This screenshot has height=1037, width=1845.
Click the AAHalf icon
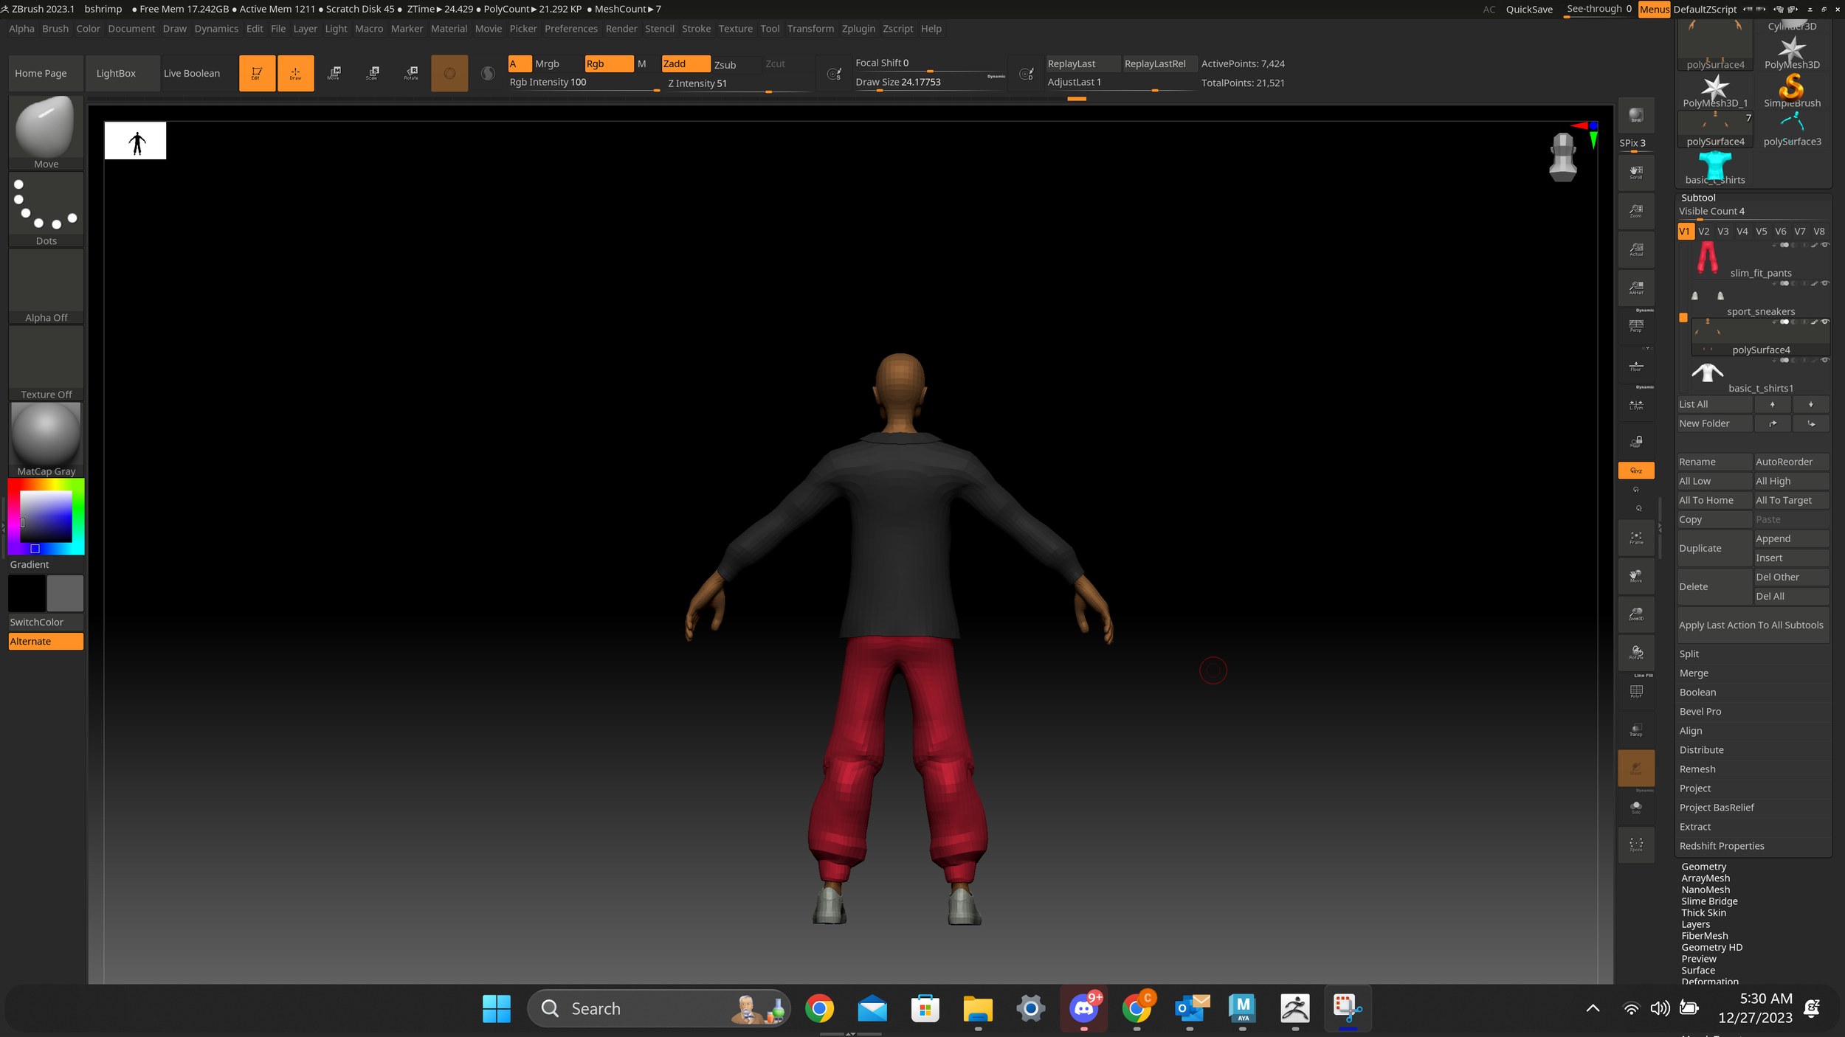click(x=1635, y=288)
